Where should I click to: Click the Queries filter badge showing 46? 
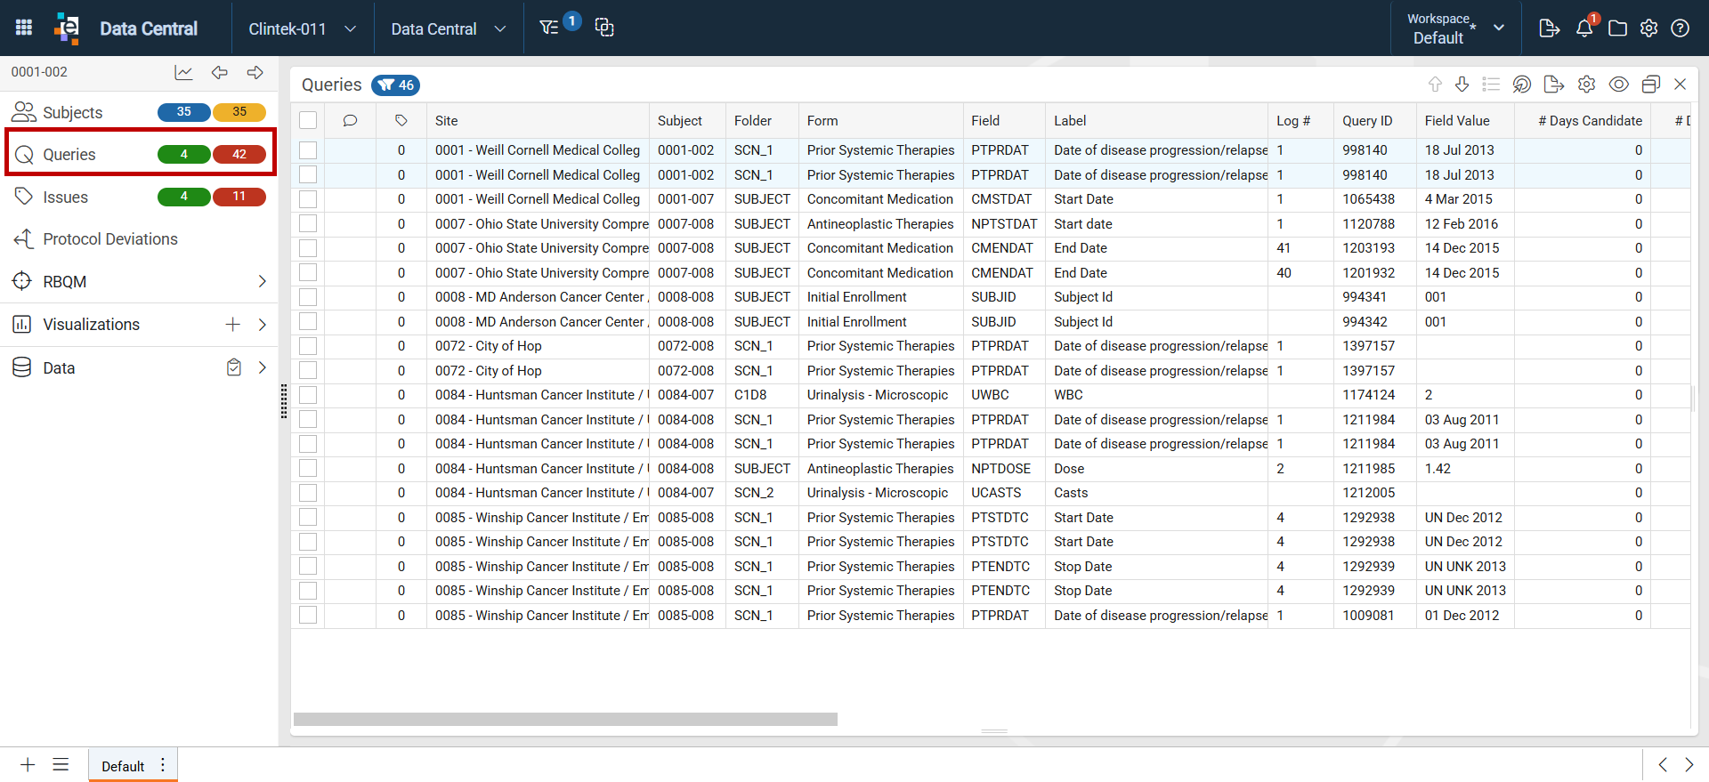click(395, 85)
